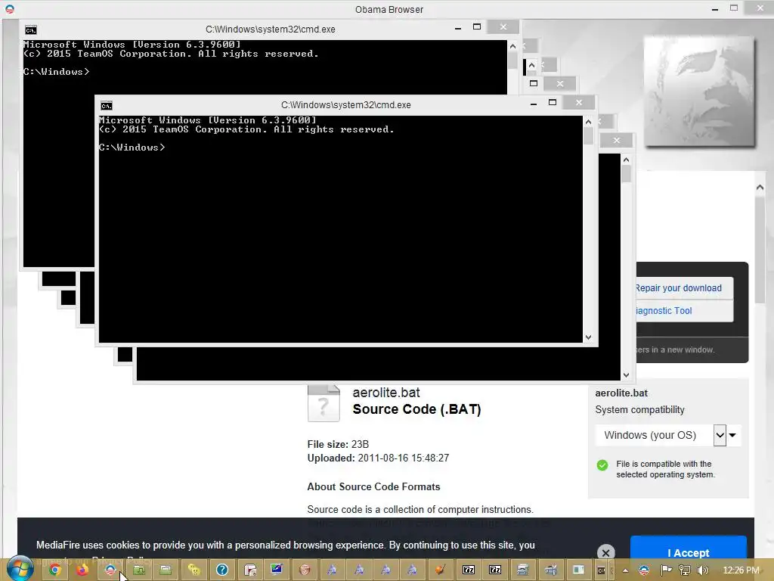Switch to cmd.exe taskbar button
This screenshot has width=774, height=581.
(601, 570)
